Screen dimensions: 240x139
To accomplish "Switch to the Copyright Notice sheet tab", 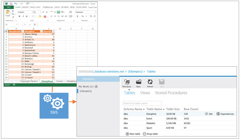I will pyautogui.click(x=29, y=81).
